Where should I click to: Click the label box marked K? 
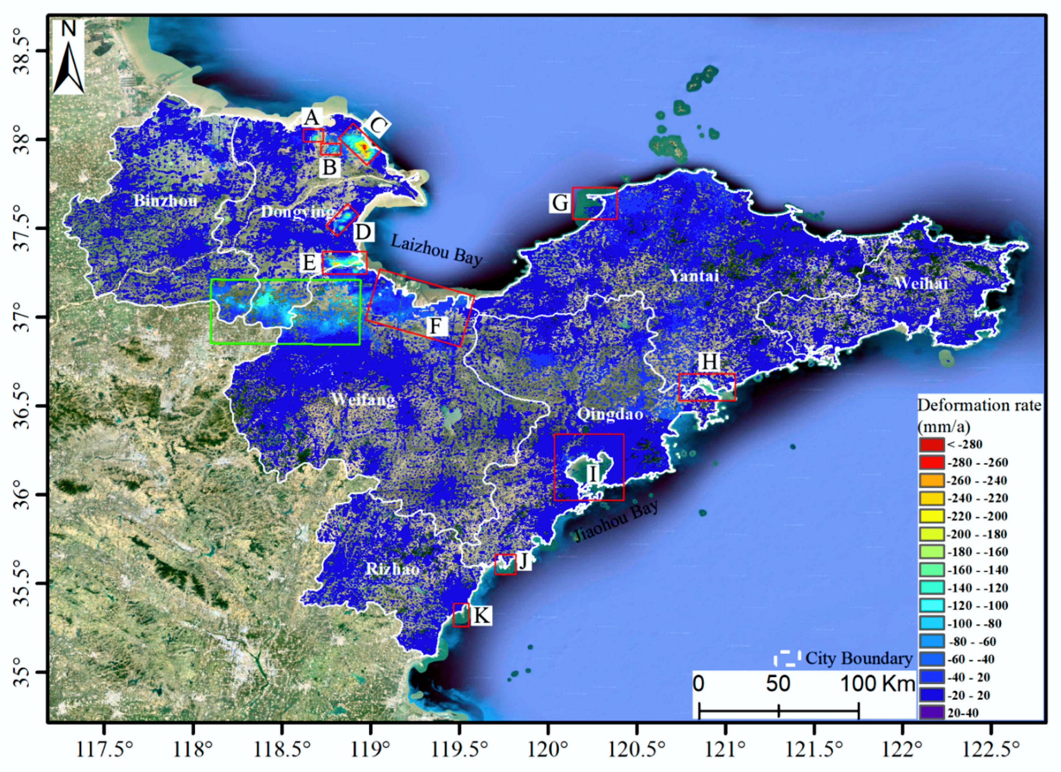[481, 615]
